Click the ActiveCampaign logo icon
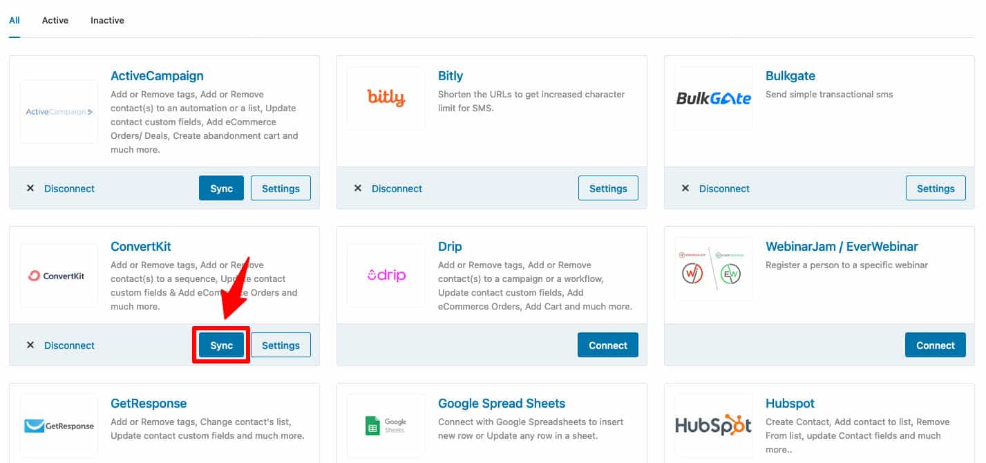Screen dimensions: 986x463 59,111
